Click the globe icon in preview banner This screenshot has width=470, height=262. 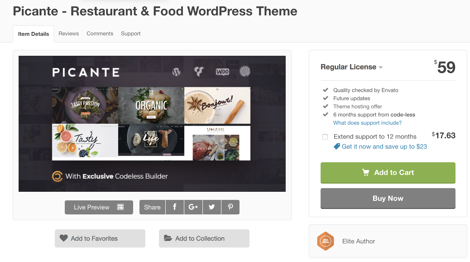pos(245,71)
